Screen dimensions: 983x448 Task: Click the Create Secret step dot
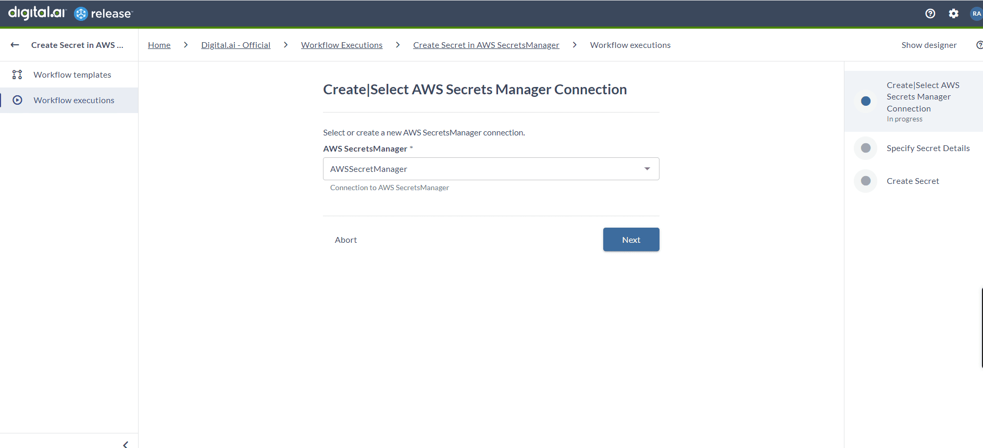coord(866,181)
